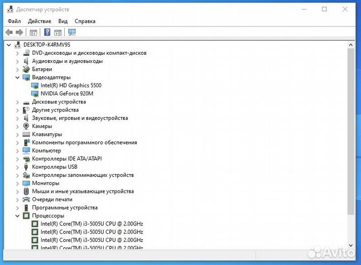Expand the Другие устройства arrow
Screen dimensions: 361x265
tap(18, 110)
